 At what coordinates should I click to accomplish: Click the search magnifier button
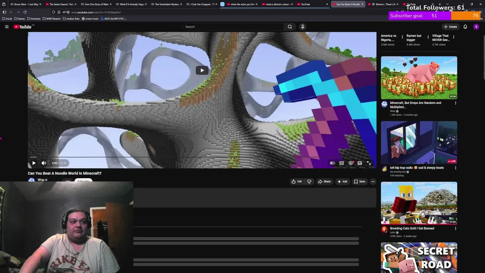tap(290, 27)
